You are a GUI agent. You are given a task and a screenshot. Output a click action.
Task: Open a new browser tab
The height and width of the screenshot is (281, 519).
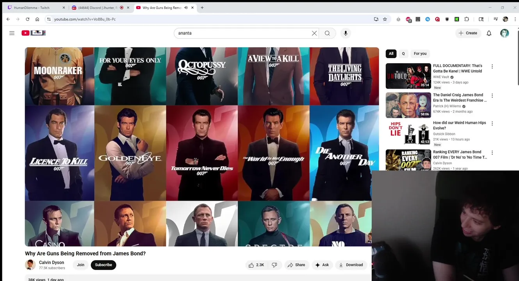pyautogui.click(x=202, y=7)
